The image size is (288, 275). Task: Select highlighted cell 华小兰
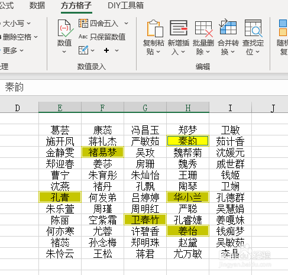187,197
